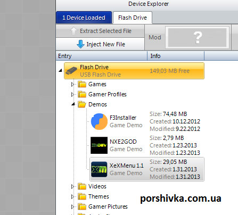
Task: Select the Demos folder label
Action: coord(97,104)
